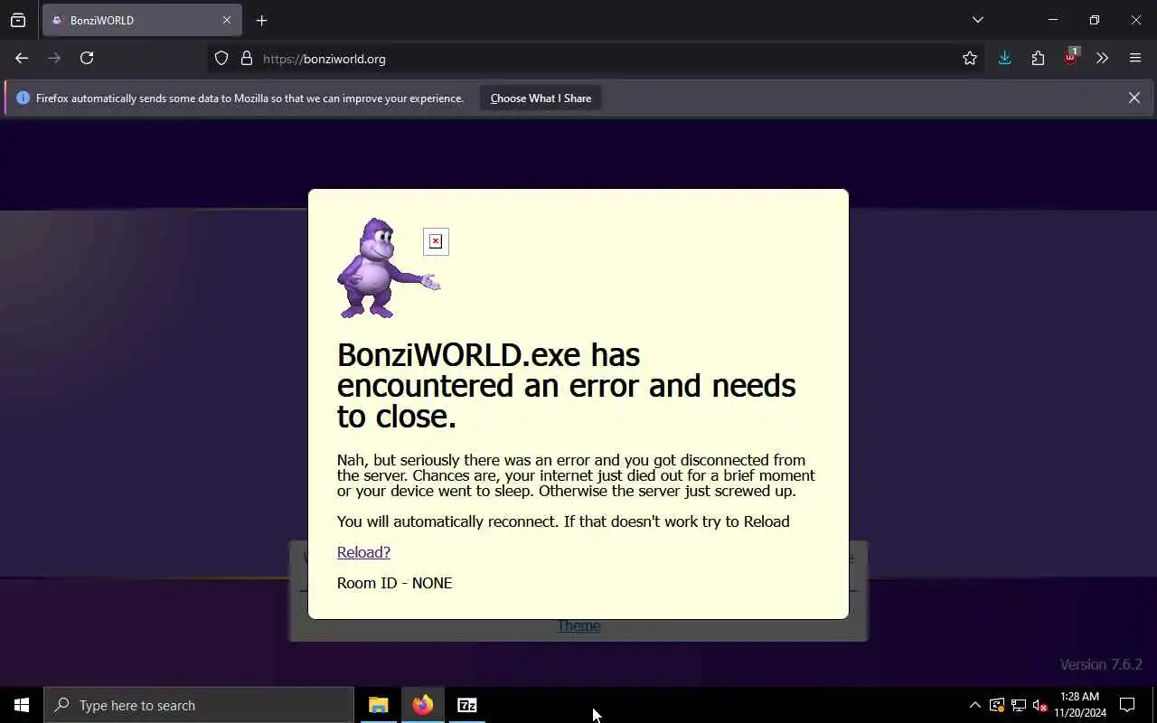Expand more tools overflow chevrons

coord(1102,58)
